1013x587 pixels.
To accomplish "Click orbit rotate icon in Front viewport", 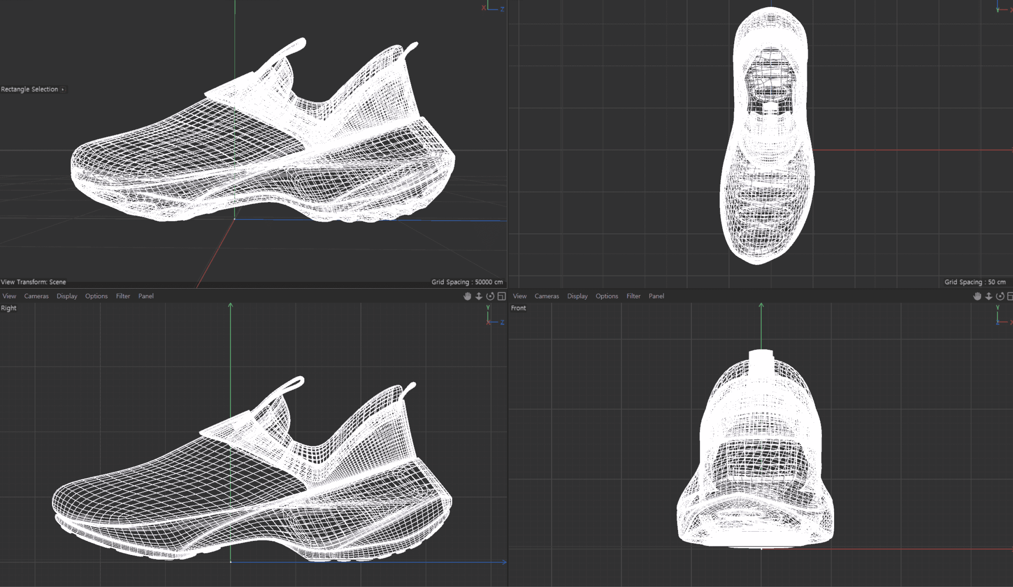I will pyautogui.click(x=1000, y=296).
